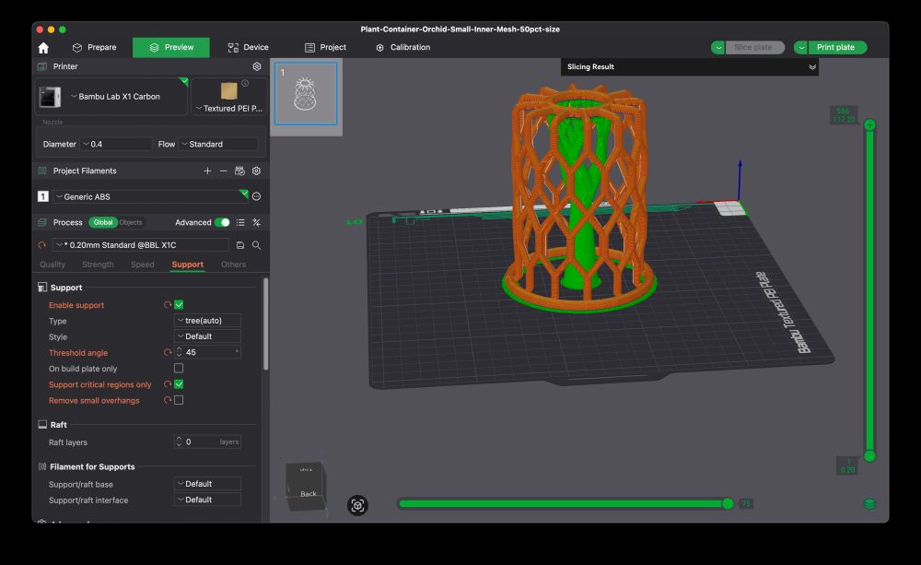
Task: Click the save process preset icon
Action: (x=240, y=245)
